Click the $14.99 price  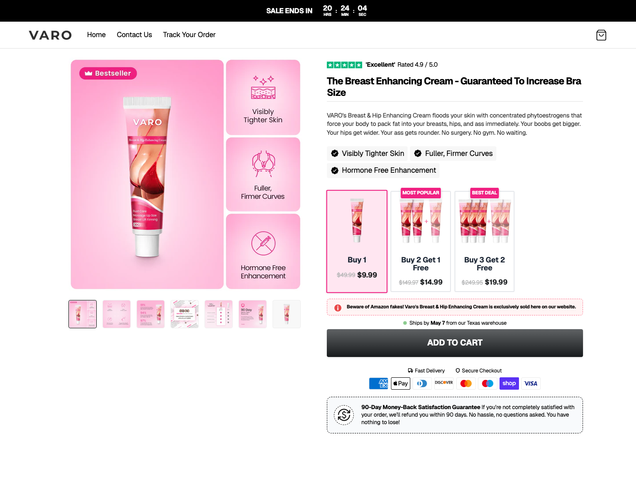pyautogui.click(x=431, y=282)
